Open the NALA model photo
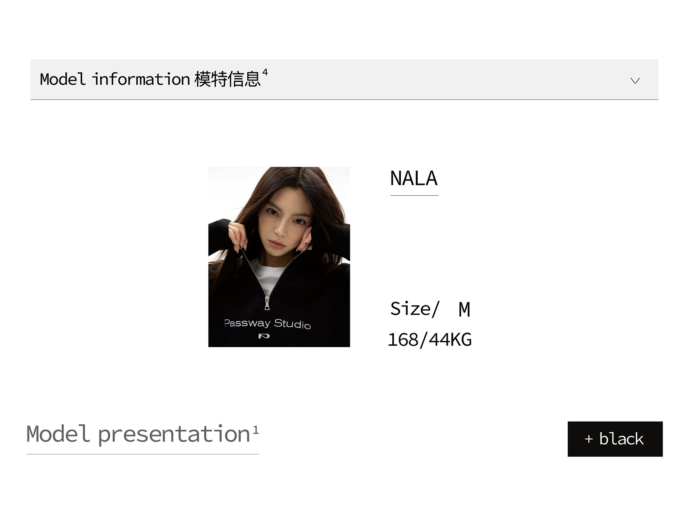689x520 pixels. (x=279, y=257)
